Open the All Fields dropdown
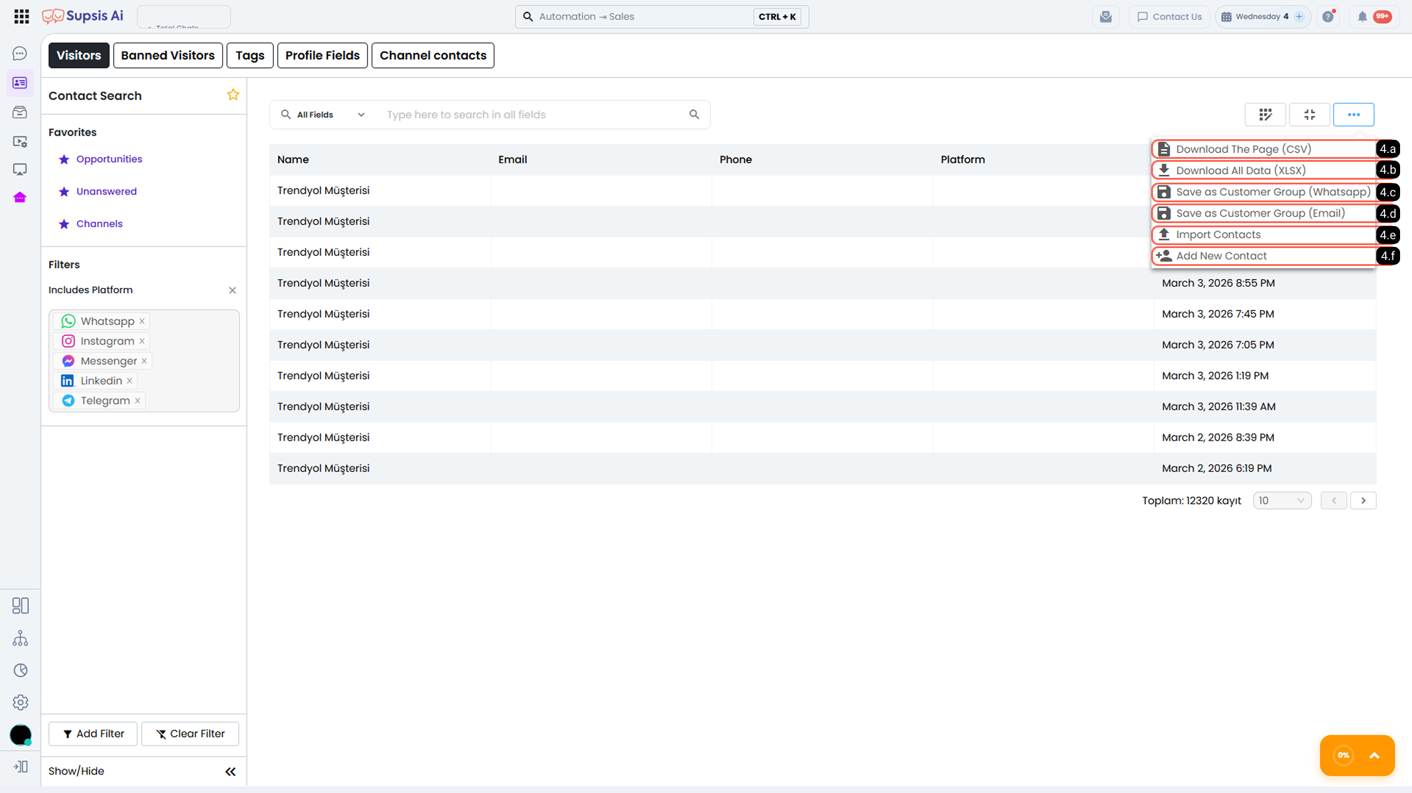This screenshot has width=1412, height=793. (323, 115)
